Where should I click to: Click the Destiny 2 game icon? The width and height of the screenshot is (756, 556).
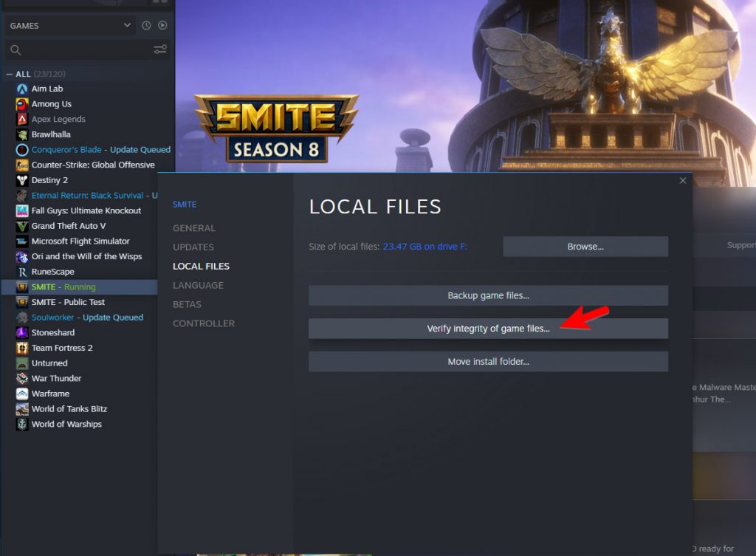click(21, 180)
